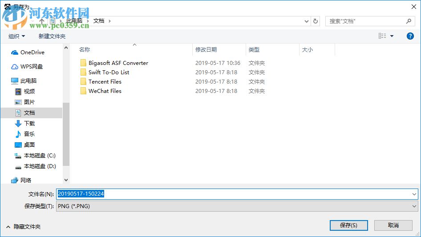421x237 pixels.
Task: Select 此电脑 in the breadcrumb path
Action: pos(74,21)
